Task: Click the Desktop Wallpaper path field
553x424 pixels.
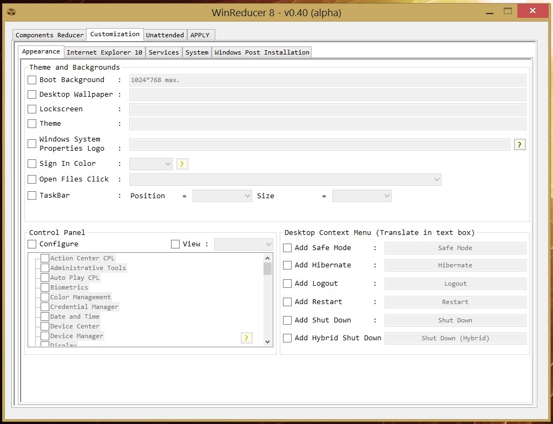Action: 328,95
